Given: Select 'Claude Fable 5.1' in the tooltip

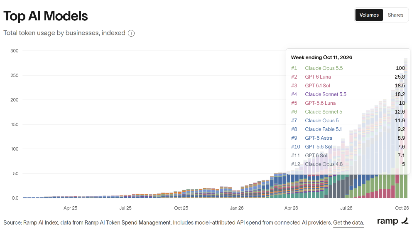Looking at the screenshot, I should point(323,129).
